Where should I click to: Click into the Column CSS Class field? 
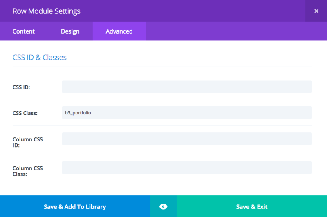pos(186,168)
